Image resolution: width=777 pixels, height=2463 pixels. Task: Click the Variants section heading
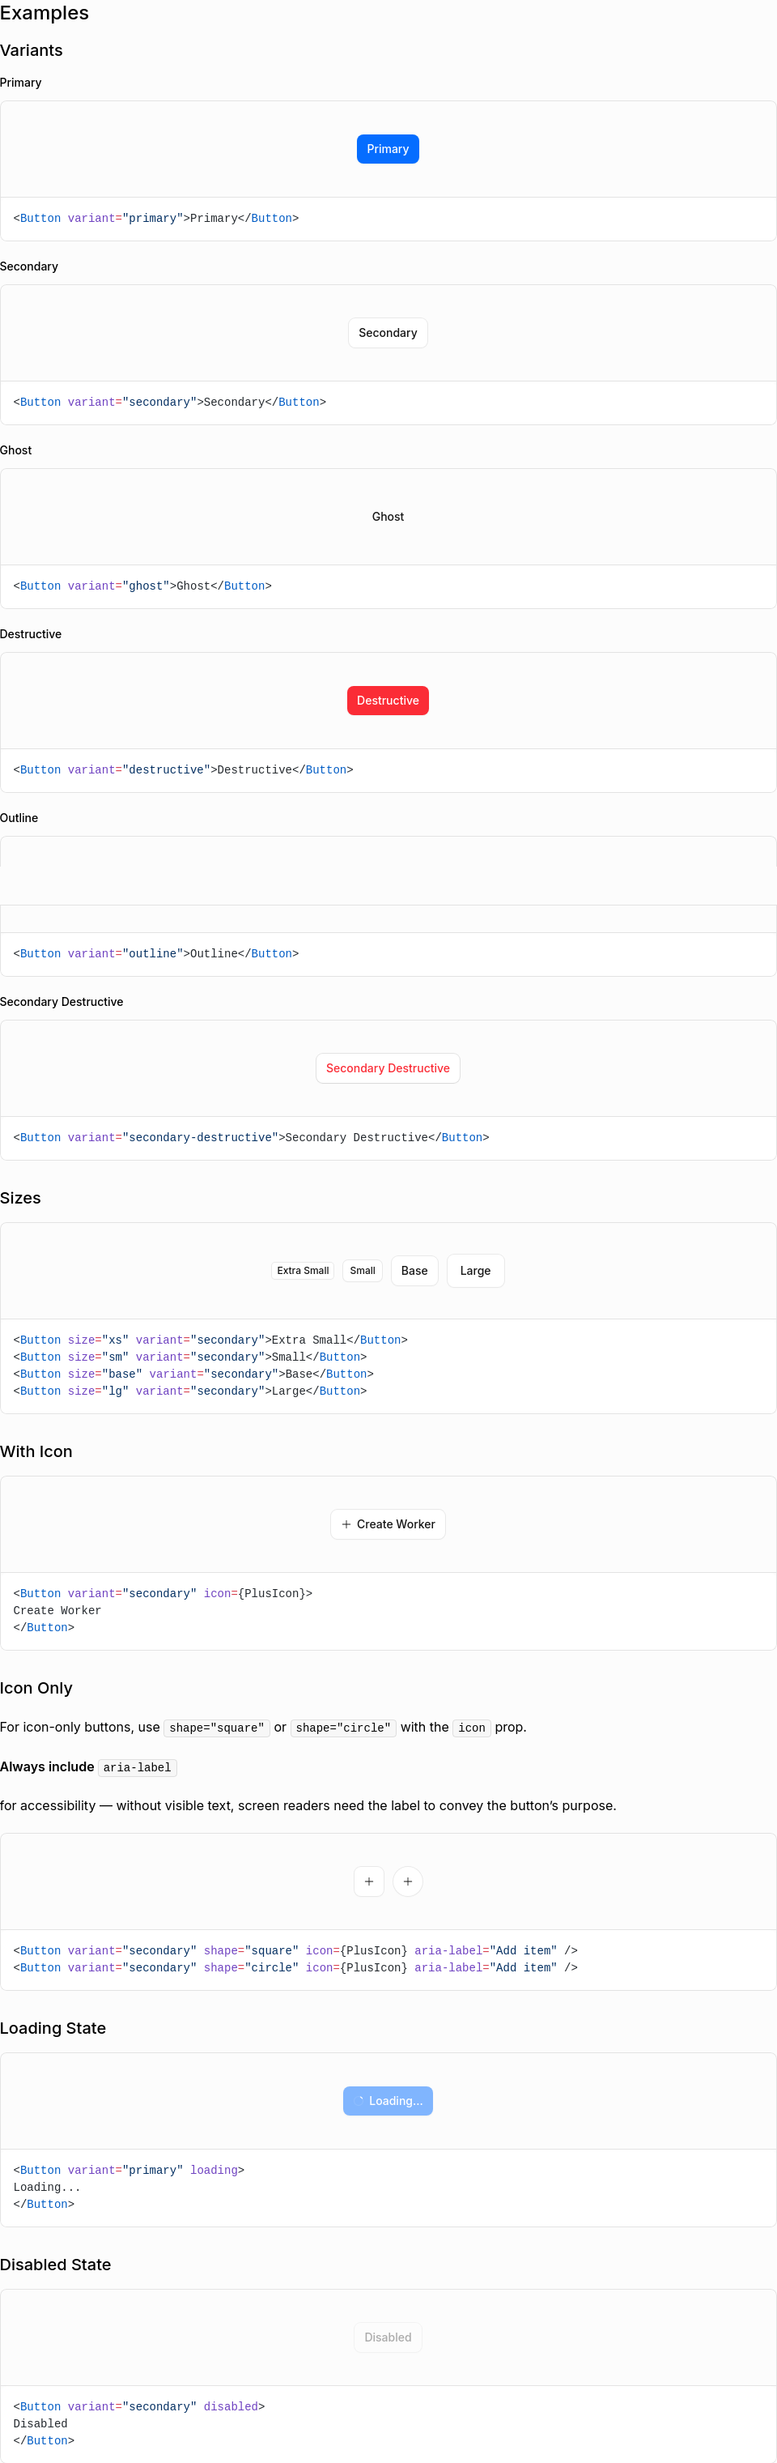(x=32, y=51)
